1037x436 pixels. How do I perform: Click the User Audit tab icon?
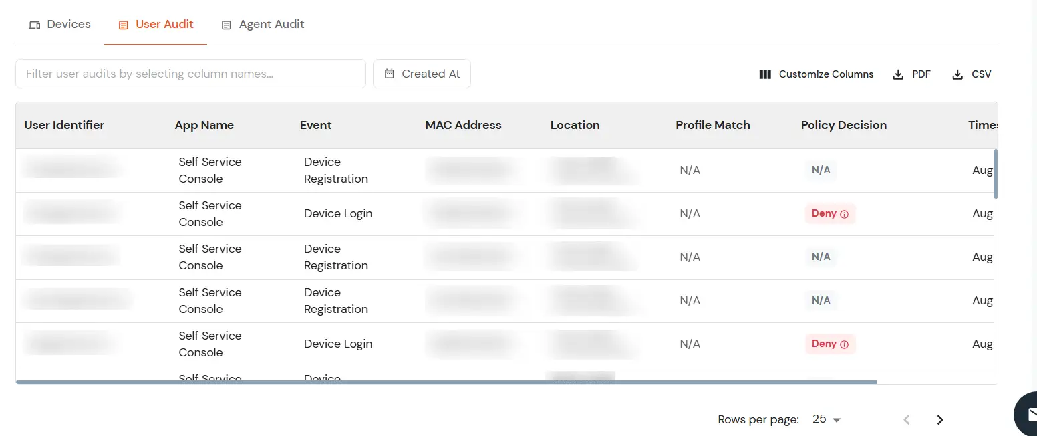pos(123,25)
